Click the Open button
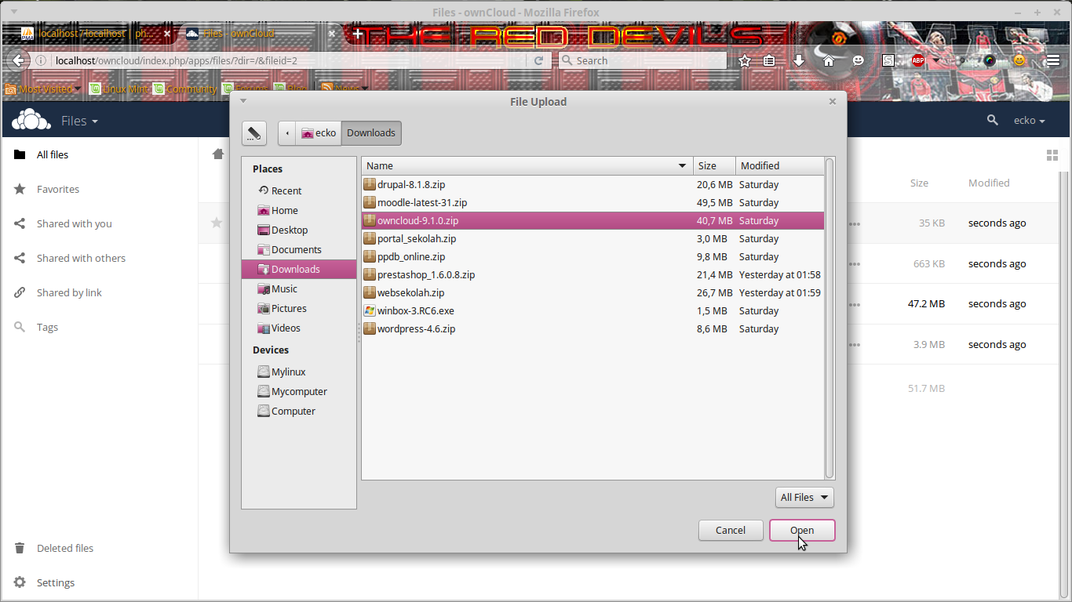The height and width of the screenshot is (602, 1072). tap(802, 530)
